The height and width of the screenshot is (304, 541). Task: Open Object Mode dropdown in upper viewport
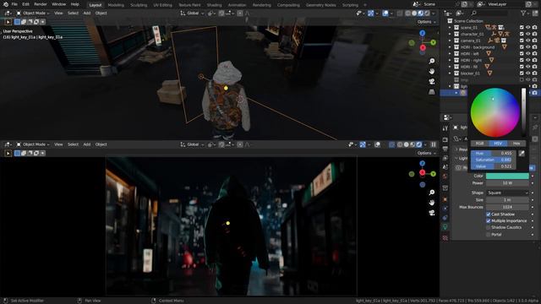[33, 14]
